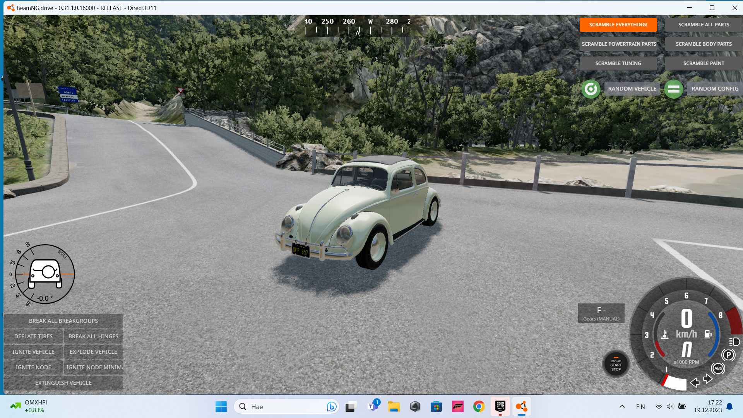Viewport: 743px width, 418px height.
Task: Open Wi-Fi network tray icon
Action: [659, 407]
